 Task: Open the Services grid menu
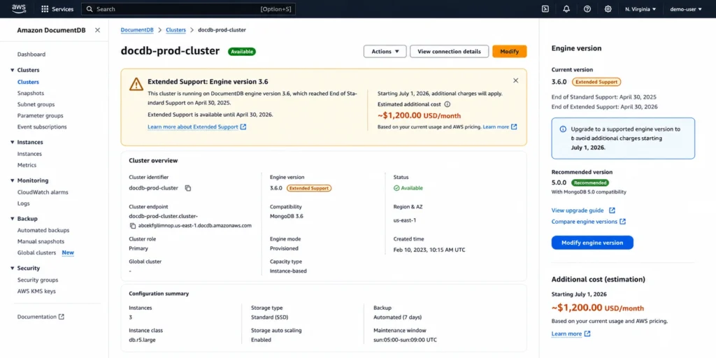tap(57, 9)
